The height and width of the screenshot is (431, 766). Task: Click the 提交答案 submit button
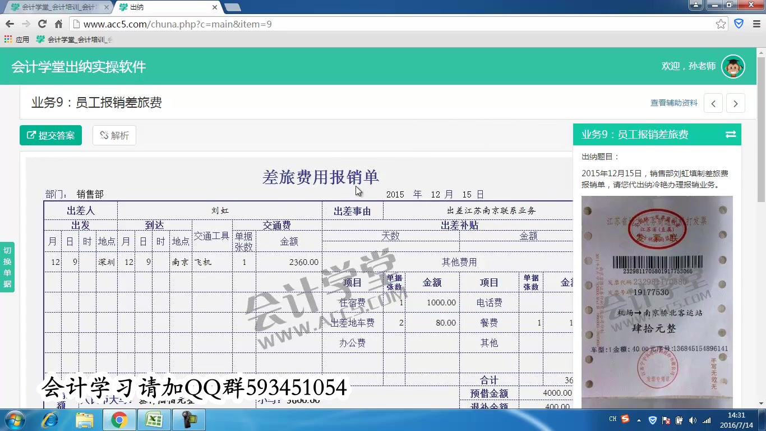point(50,135)
